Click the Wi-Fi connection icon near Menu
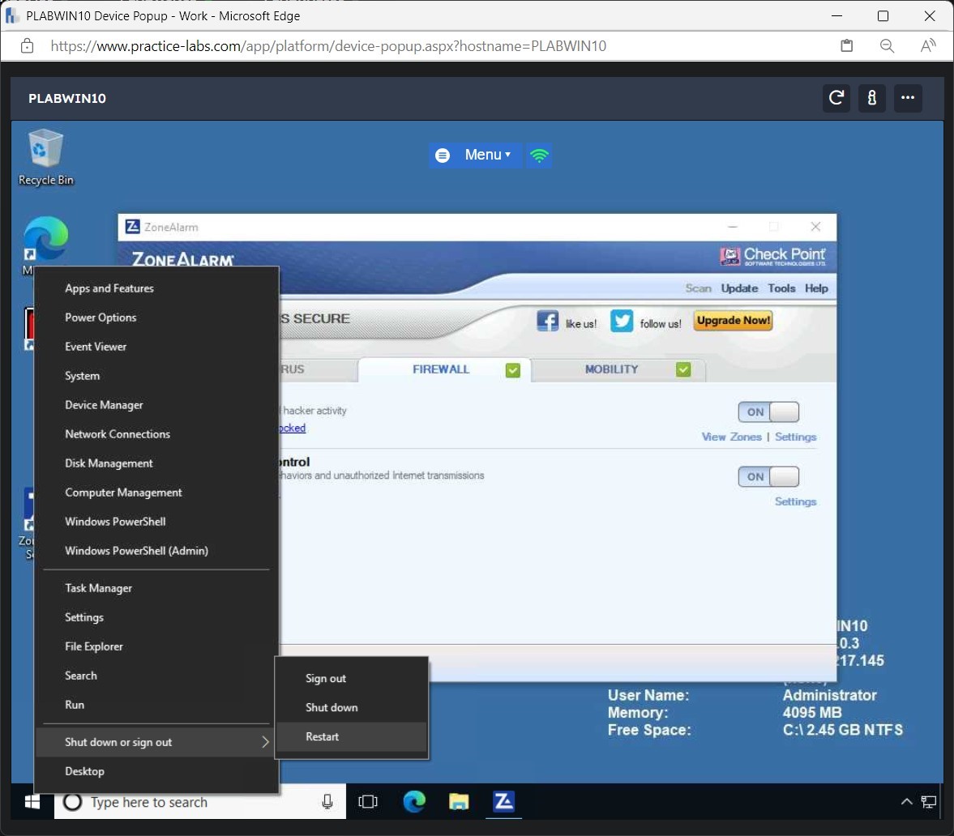Viewport: 954px width, 836px height. click(x=539, y=155)
